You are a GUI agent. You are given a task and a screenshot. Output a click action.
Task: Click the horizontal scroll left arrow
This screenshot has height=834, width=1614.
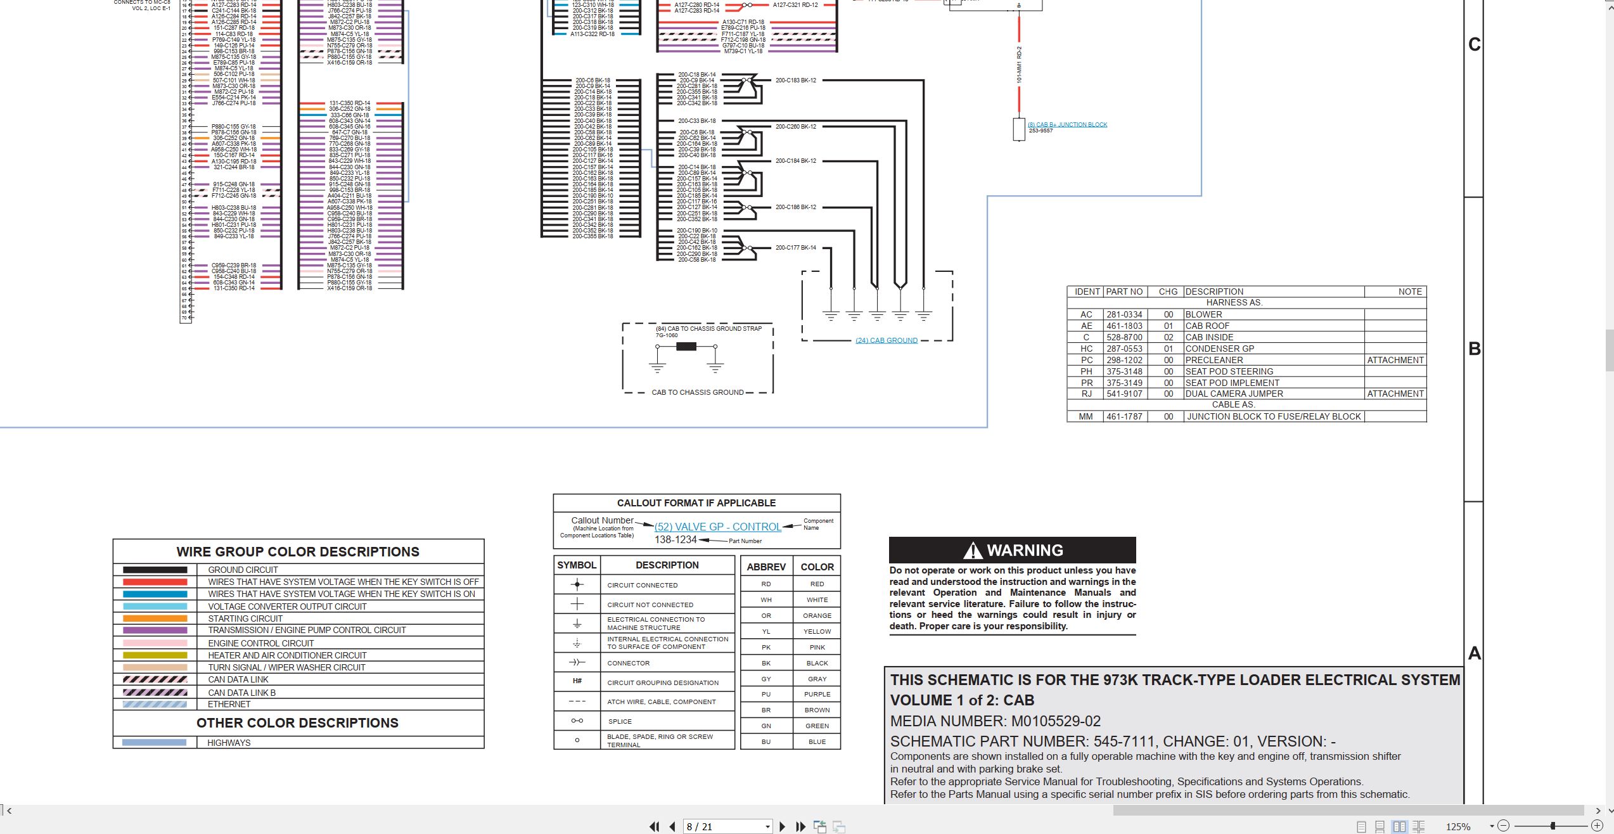(x=9, y=810)
